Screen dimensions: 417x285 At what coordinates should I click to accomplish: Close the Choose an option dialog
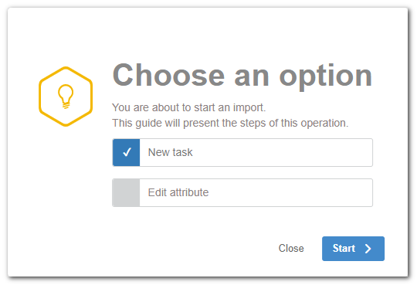(291, 248)
